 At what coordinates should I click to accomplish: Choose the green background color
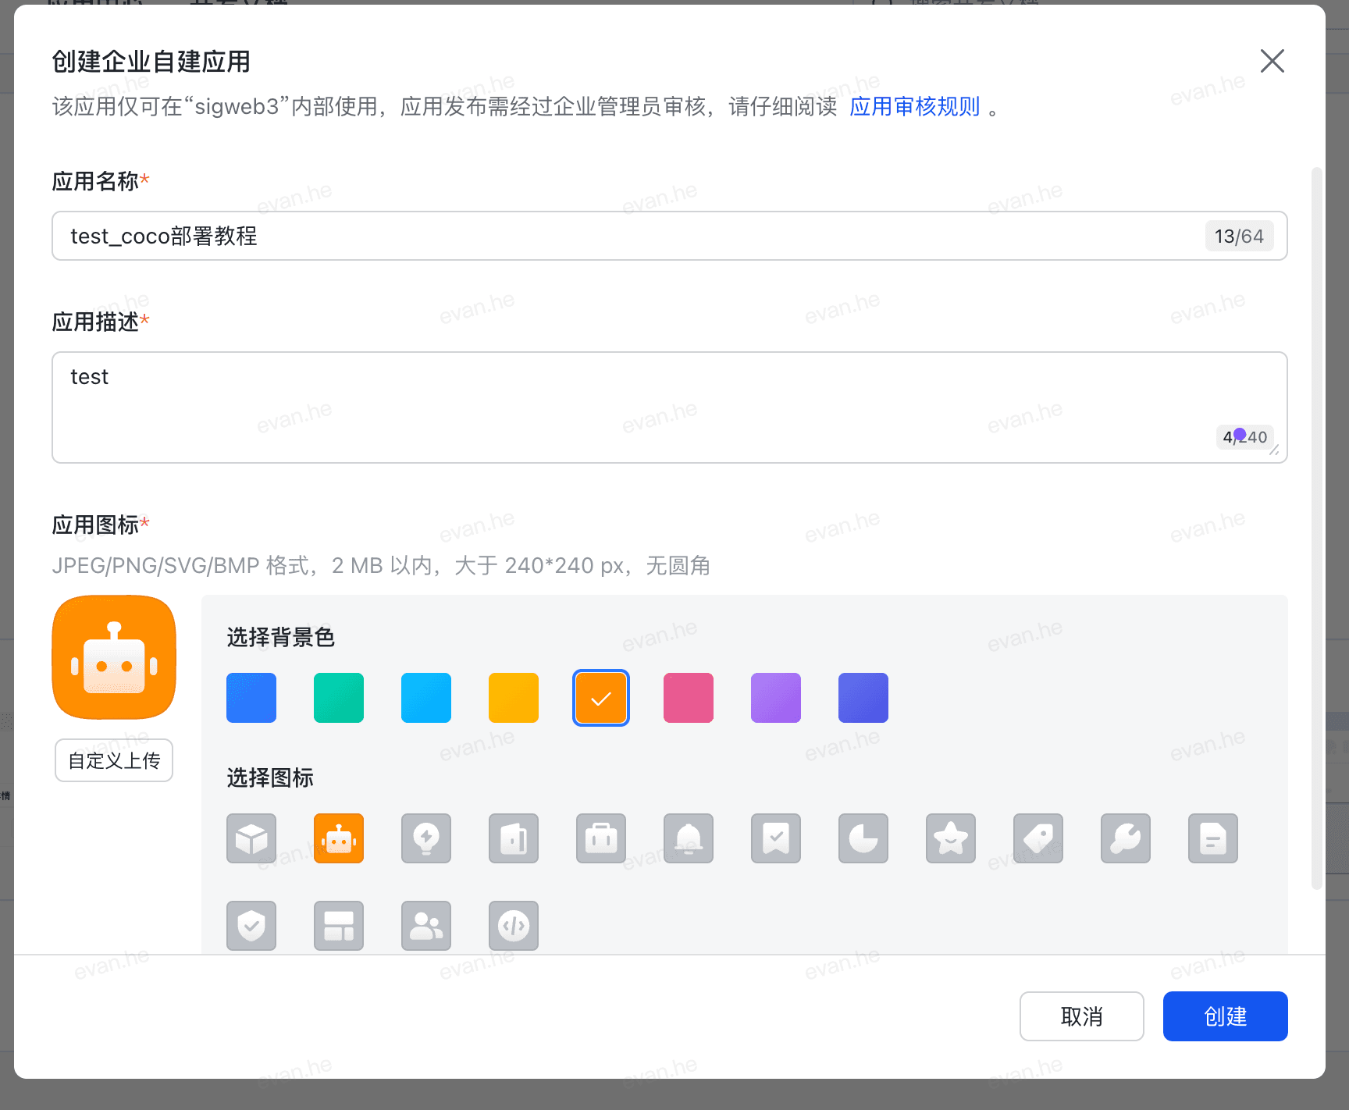click(x=339, y=698)
